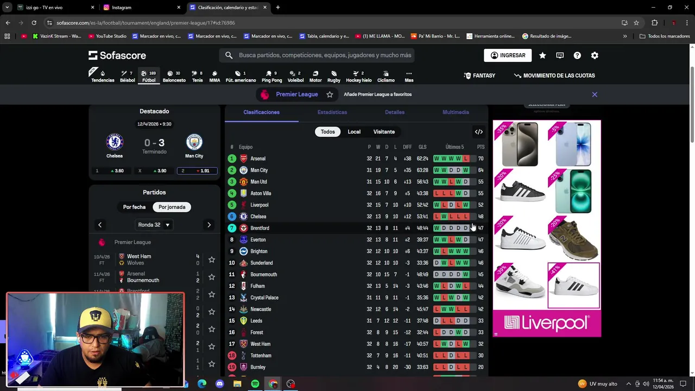This screenshot has height=391, width=695.
Task: Switch to the izzi go browser tab
Action: click(56, 8)
